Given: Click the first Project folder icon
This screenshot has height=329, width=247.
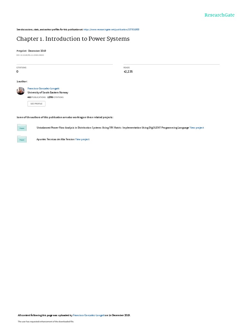Looking at the screenshot, I should tap(22, 128).
